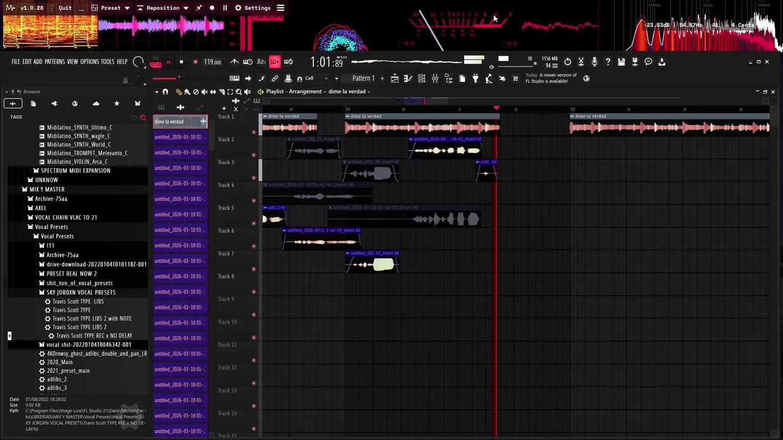Select the paint brush tool in playlist
Viewport: 783px width, 440px height.
click(x=187, y=92)
